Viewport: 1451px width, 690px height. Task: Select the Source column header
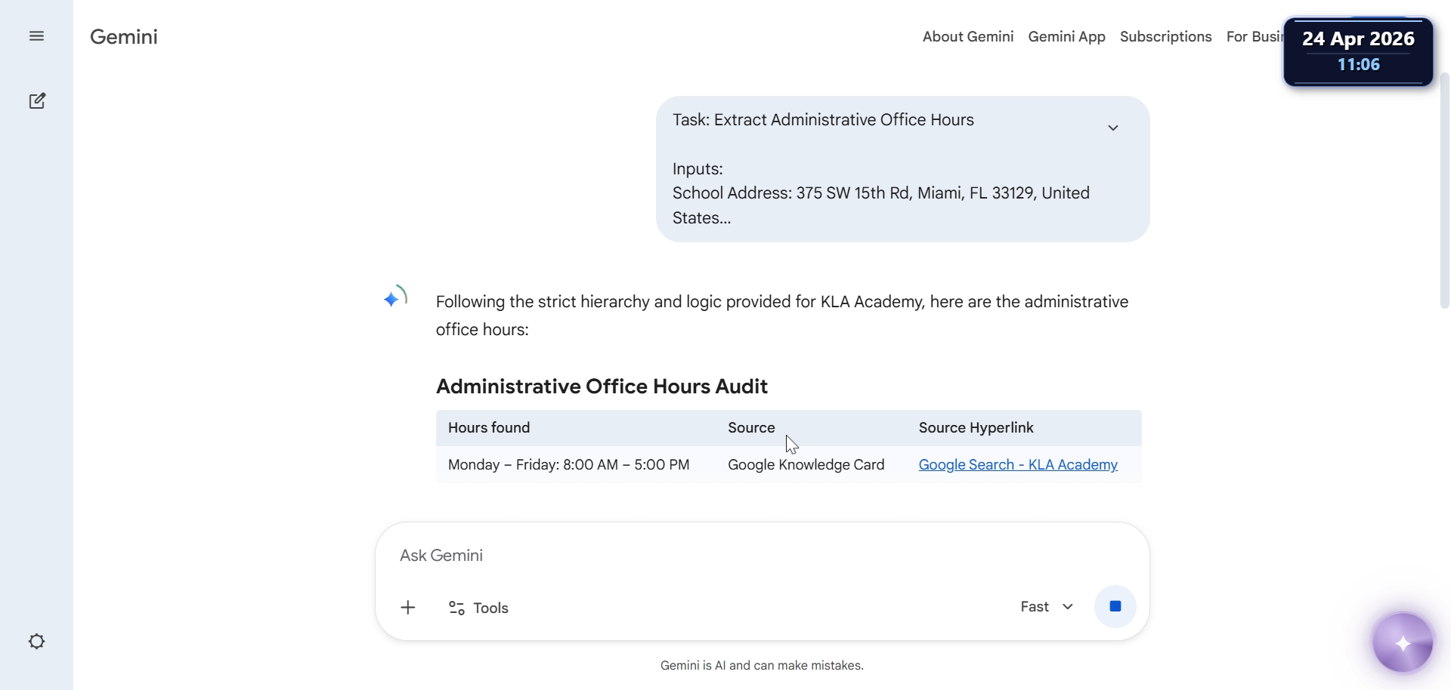click(751, 428)
